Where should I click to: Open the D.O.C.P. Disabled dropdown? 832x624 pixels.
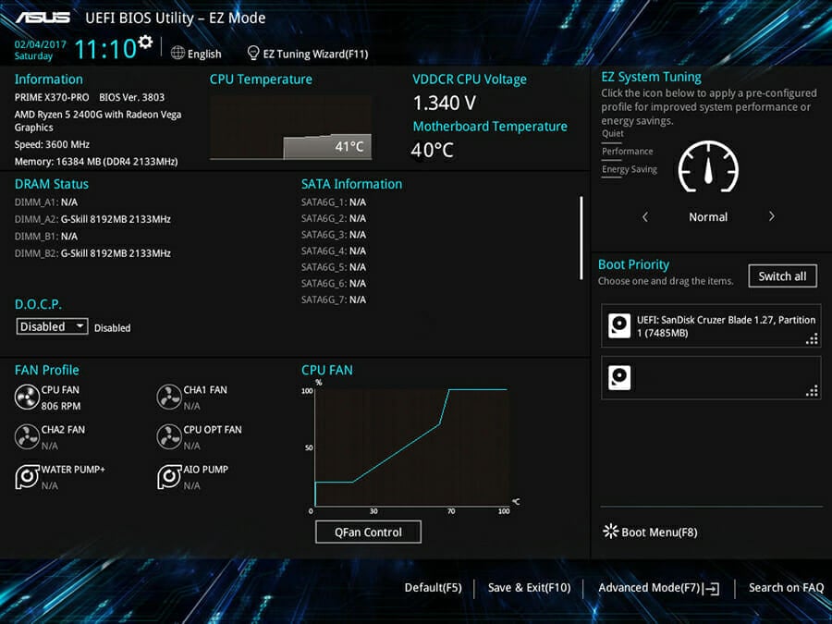click(52, 326)
